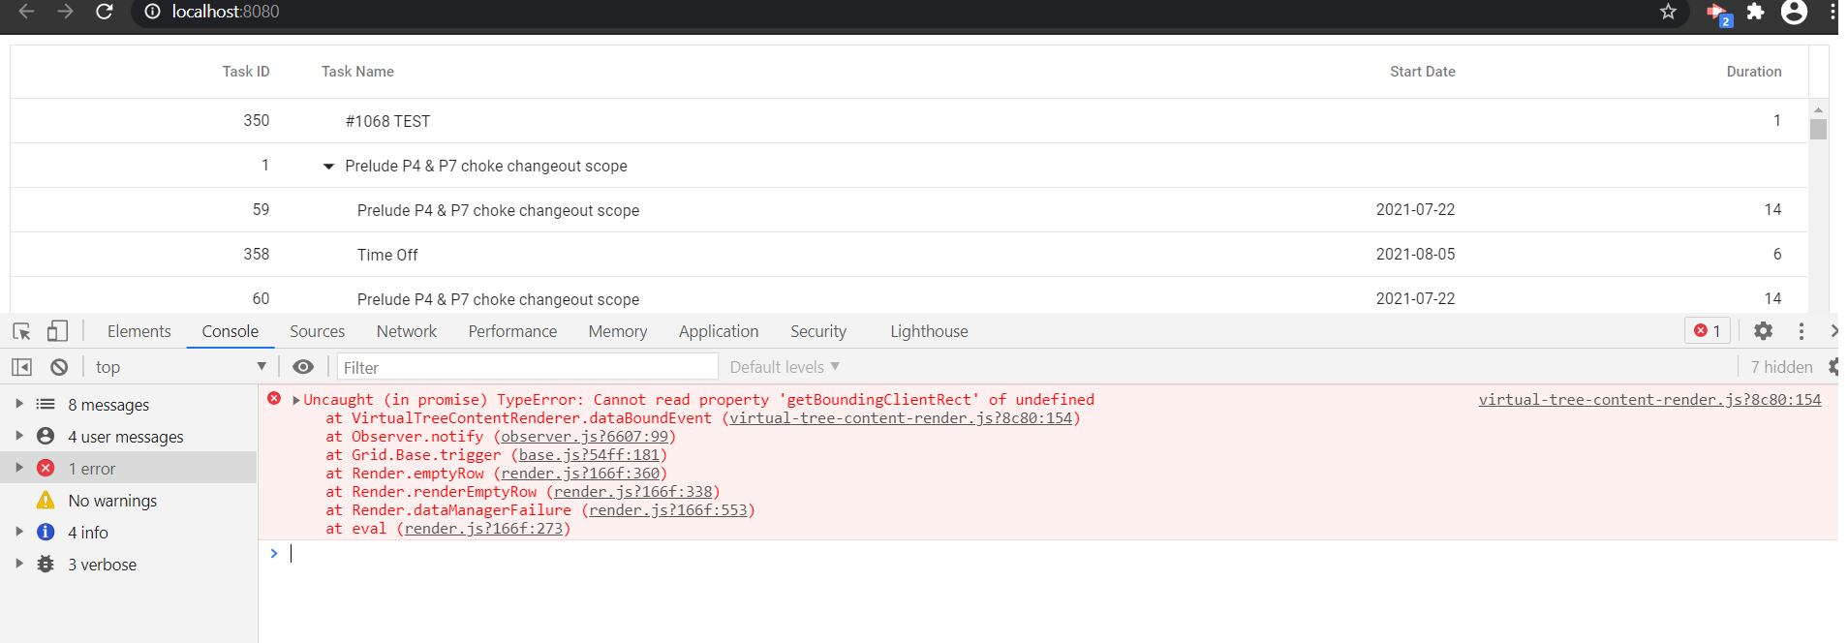Viewport: 1848px width, 643px height.
Task: Open the render.js?166f:553 stack trace link
Action: pos(667,510)
